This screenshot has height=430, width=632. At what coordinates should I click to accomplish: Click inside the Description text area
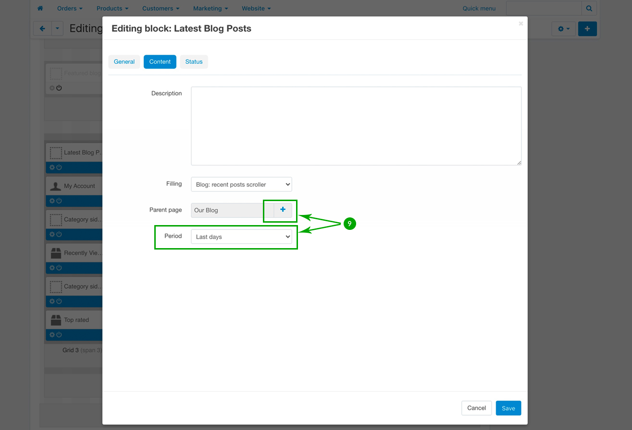356,126
